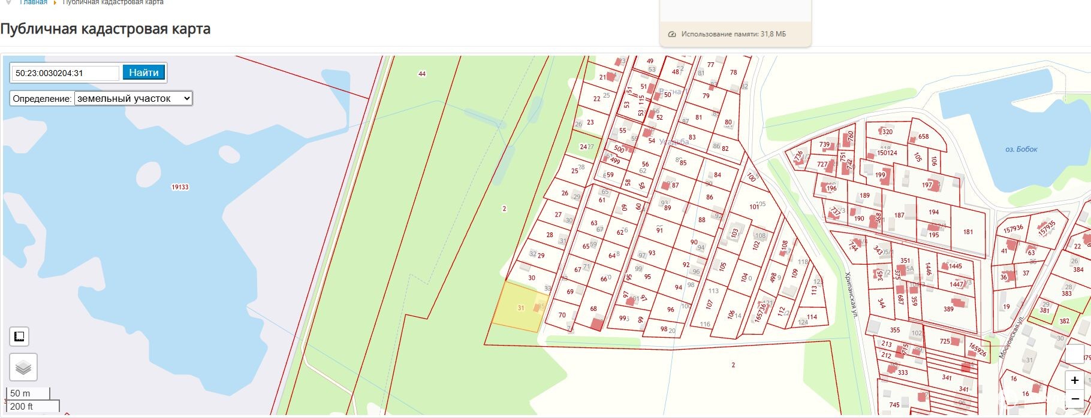This screenshot has height=418, width=1091.
Task: Click the location pin icon by breadcrumb
Action: click(x=8, y=2)
